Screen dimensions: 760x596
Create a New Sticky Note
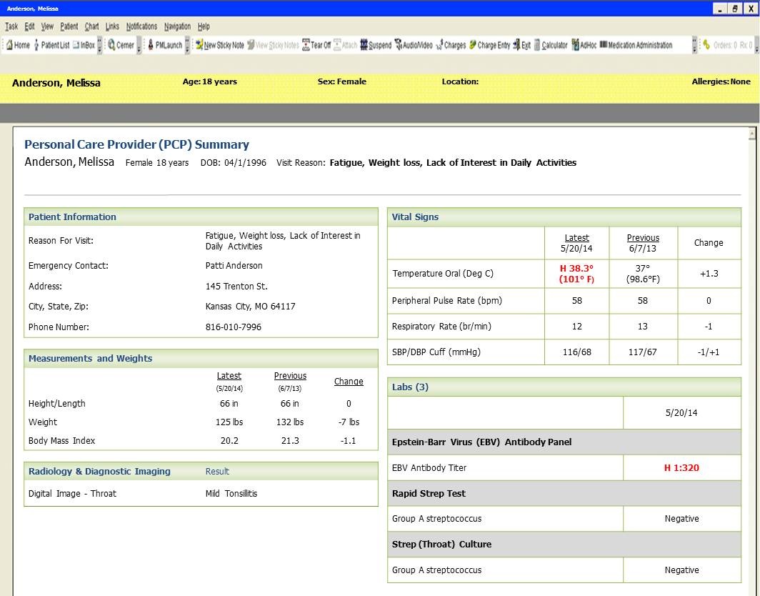pyautogui.click(x=219, y=45)
